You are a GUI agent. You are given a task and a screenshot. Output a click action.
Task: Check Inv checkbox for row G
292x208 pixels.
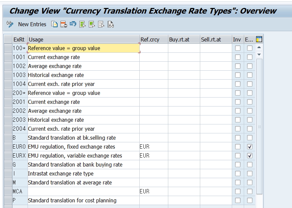(x=237, y=165)
